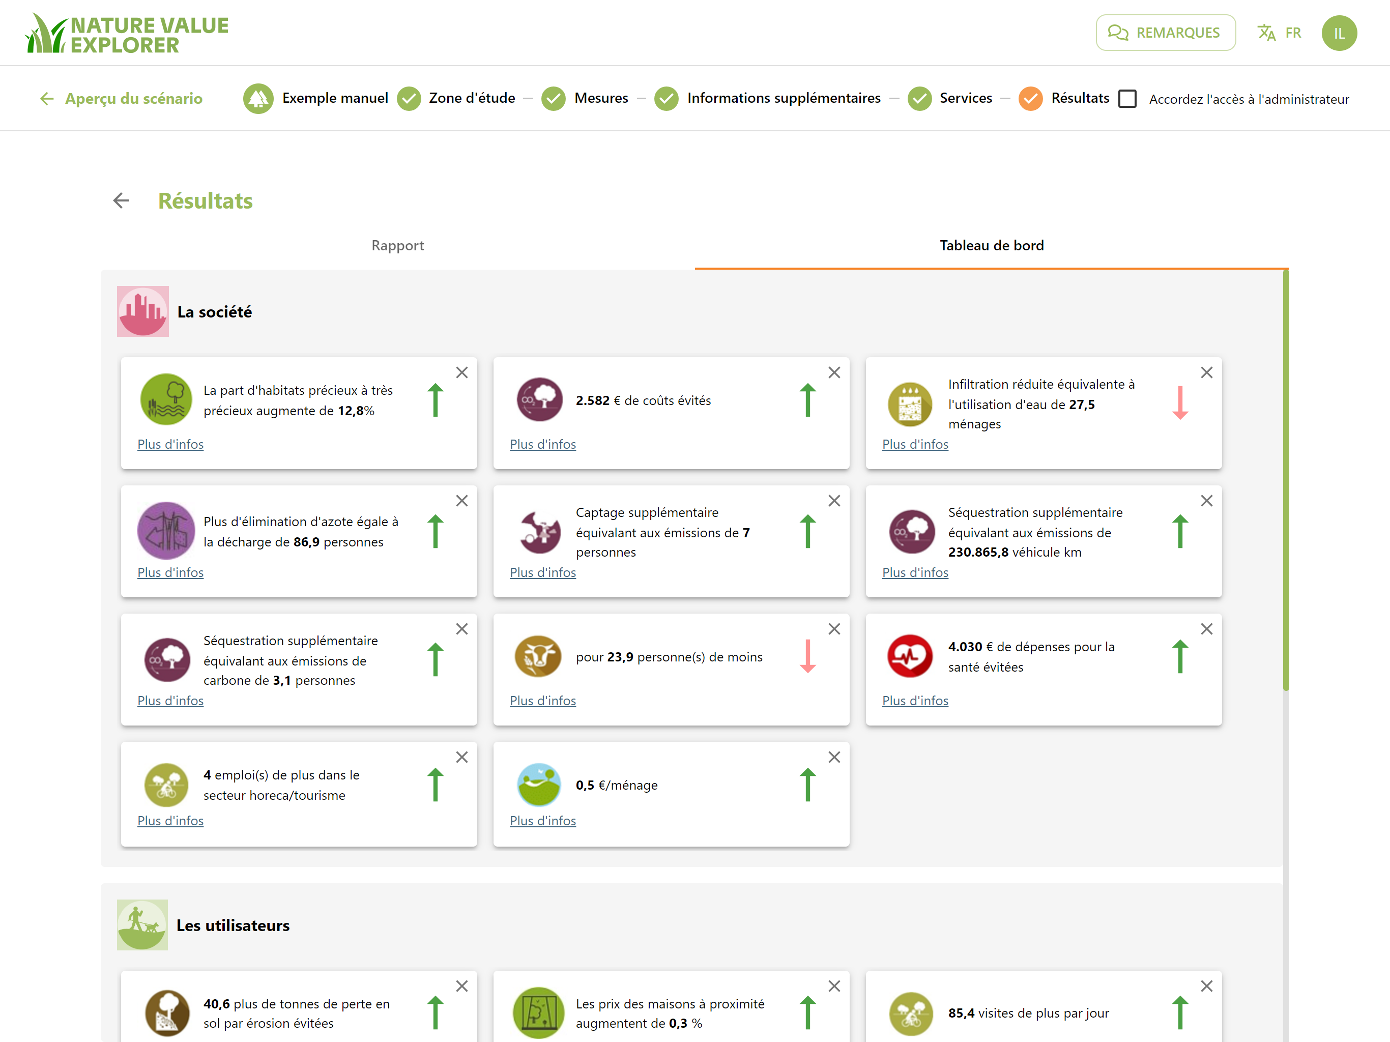Click the La société city icon
Screen dimensions: 1390x1042
tap(142, 311)
